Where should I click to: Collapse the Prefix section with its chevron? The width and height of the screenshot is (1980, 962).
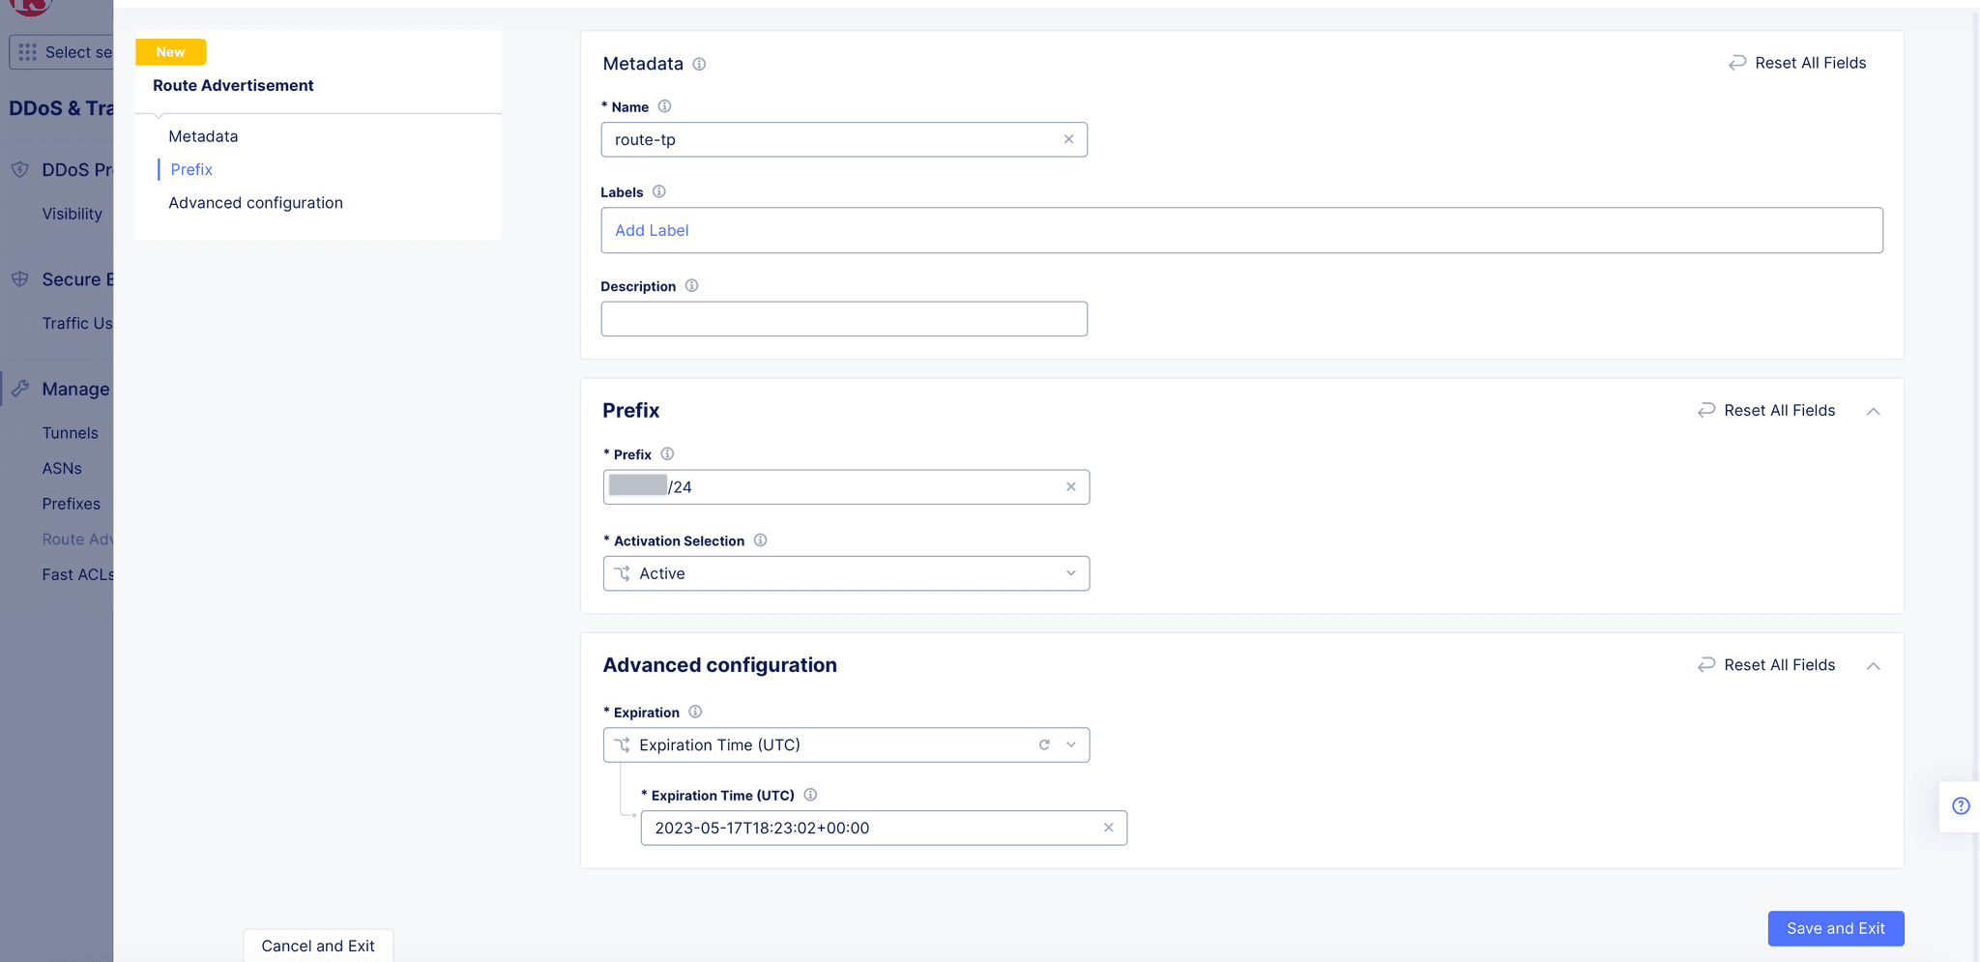tap(1874, 410)
